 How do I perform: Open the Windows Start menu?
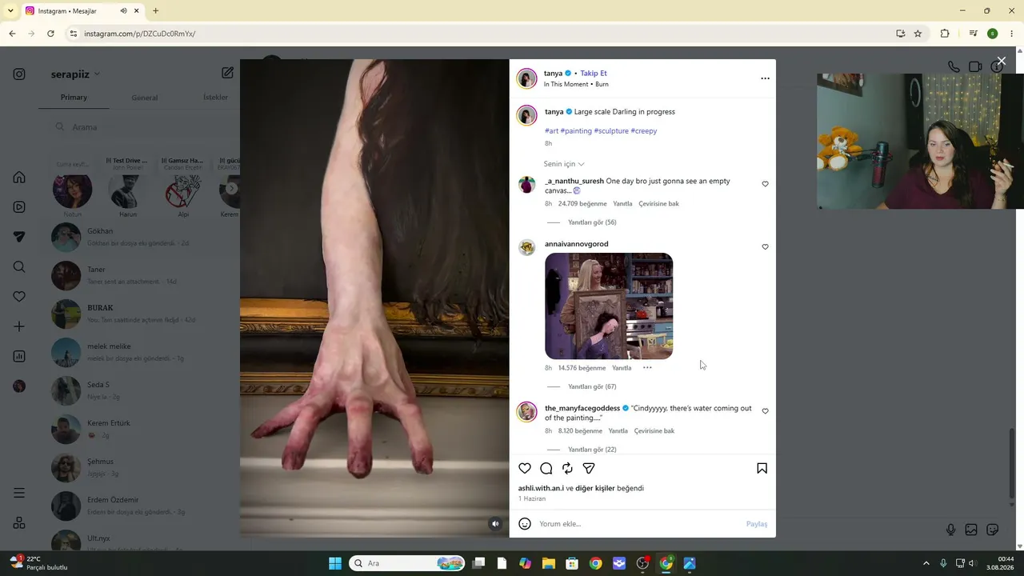click(335, 563)
